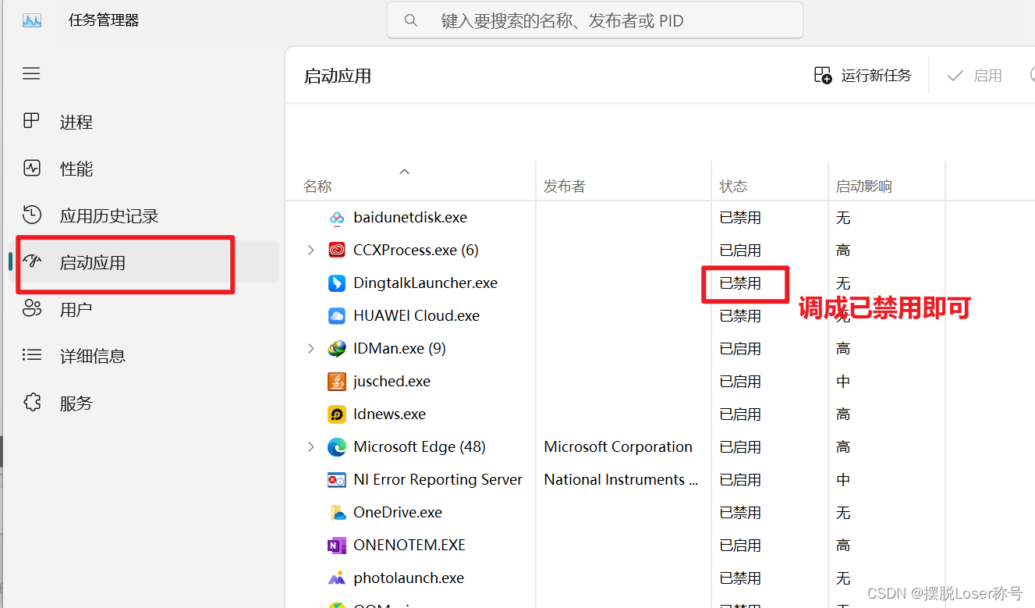Click the ONENOTEM.EXE purple icon

pyautogui.click(x=337, y=546)
